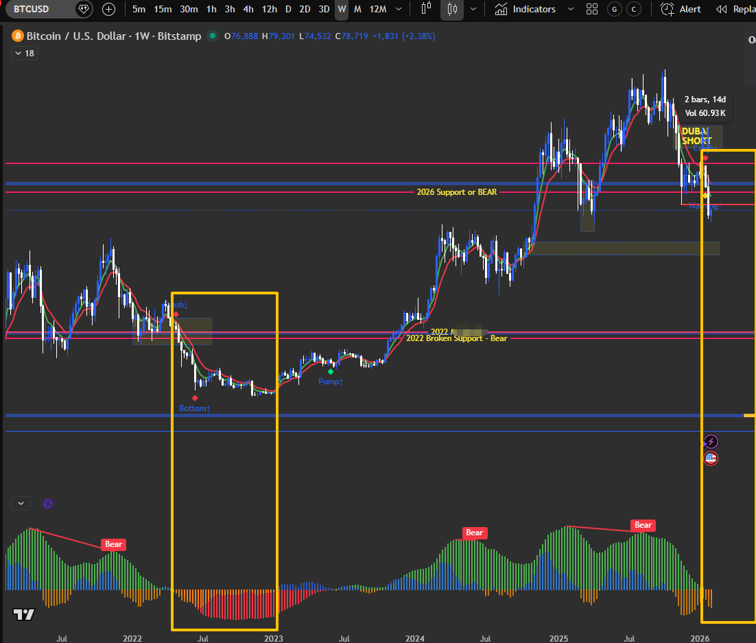Image resolution: width=756 pixels, height=643 pixels.
Task: Click the 'Bottom↑' signal label
Action: (195, 408)
